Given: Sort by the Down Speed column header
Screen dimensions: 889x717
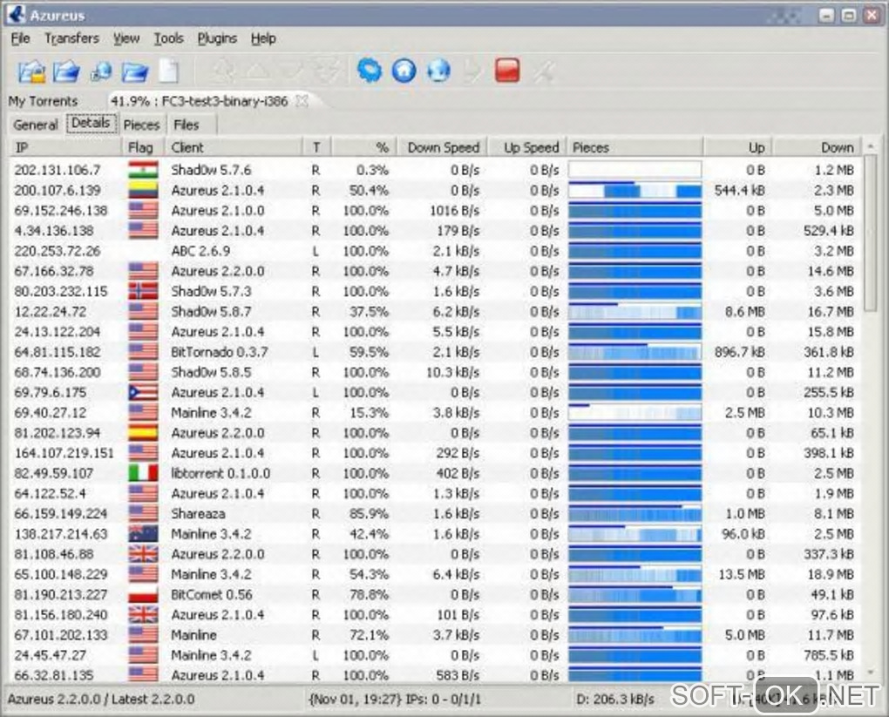Looking at the screenshot, I should point(442,147).
